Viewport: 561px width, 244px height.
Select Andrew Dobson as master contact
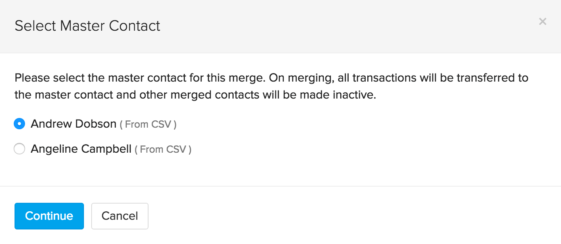[x=19, y=124]
